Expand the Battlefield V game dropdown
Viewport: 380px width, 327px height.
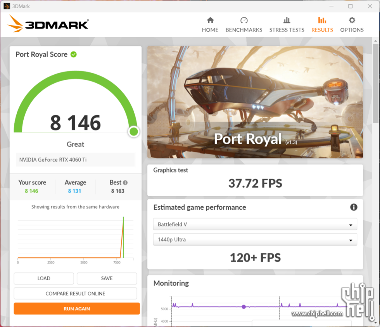tap(255, 224)
